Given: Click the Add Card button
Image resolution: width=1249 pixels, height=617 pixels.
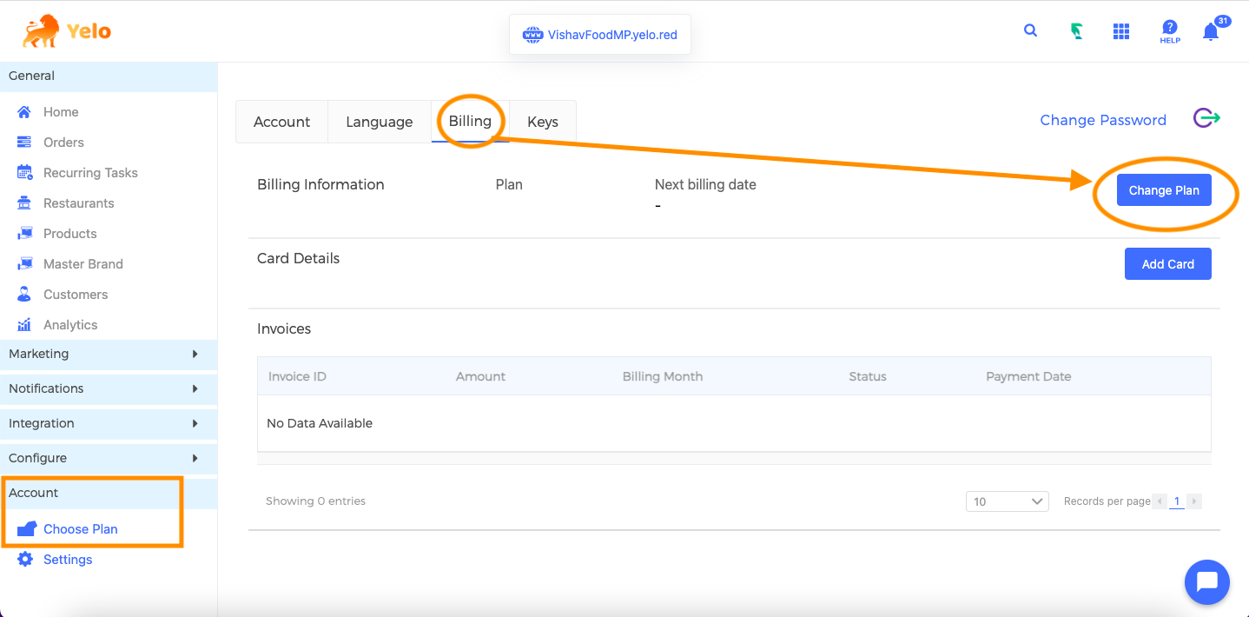Looking at the screenshot, I should point(1167,264).
